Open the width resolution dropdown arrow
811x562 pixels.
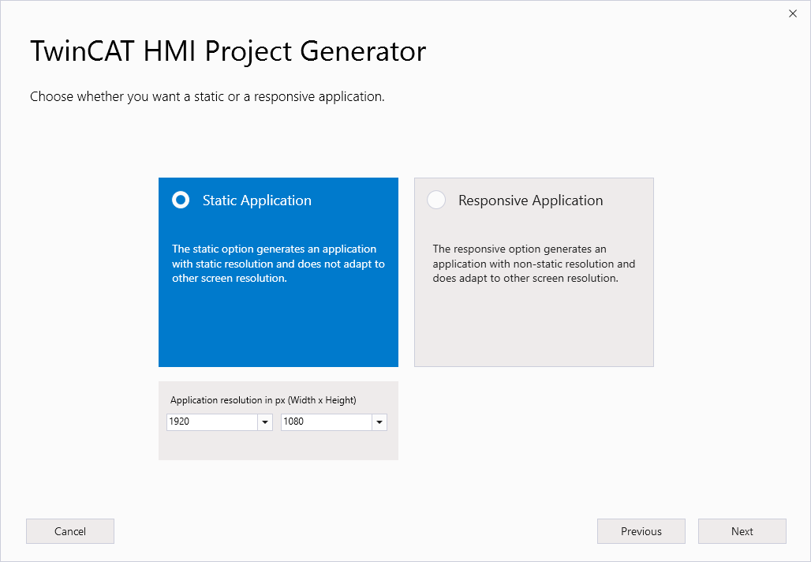point(265,422)
